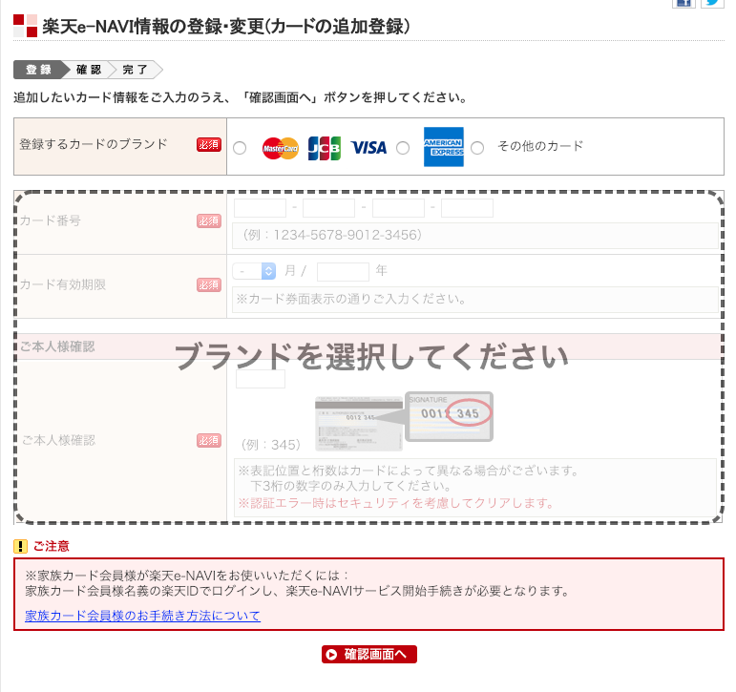The width and height of the screenshot is (736, 692).
Task: Click the security code input field
Action: [261, 379]
